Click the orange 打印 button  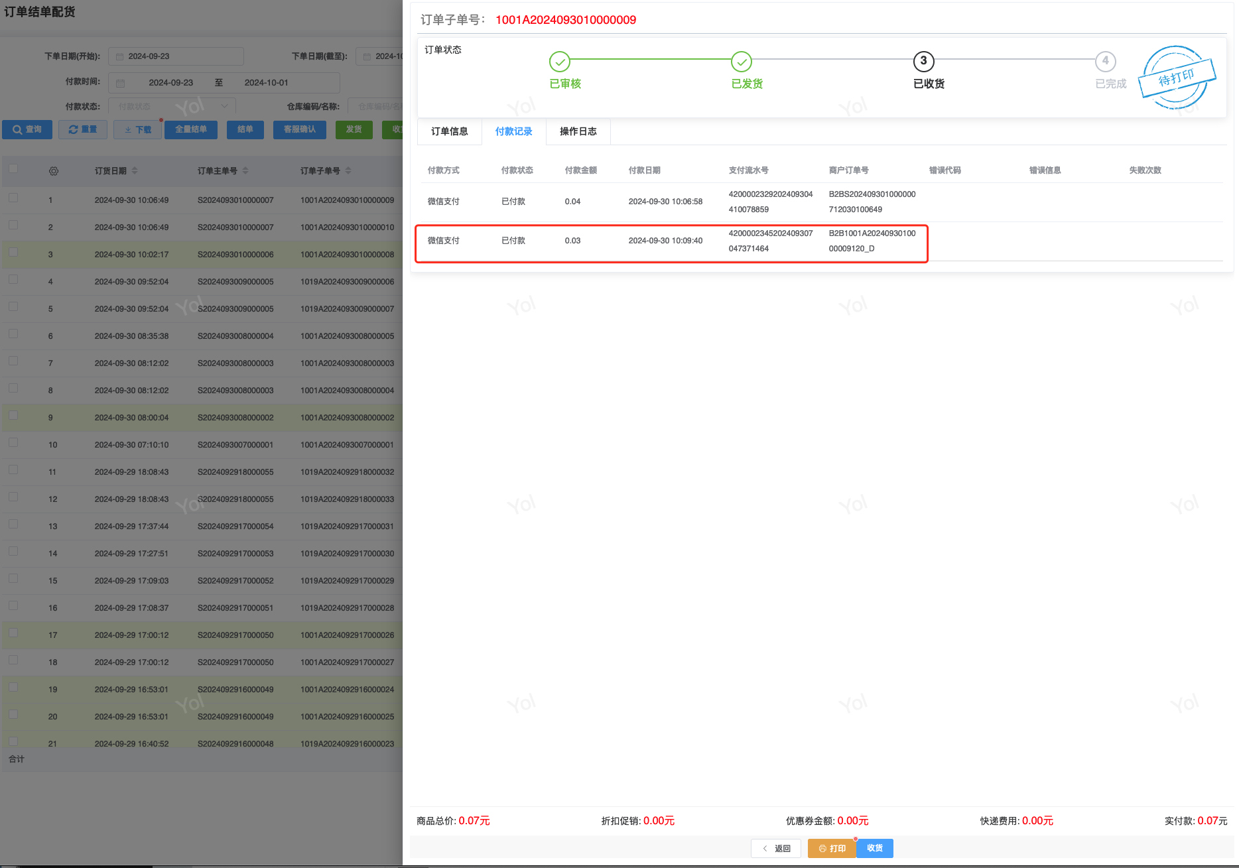point(832,848)
